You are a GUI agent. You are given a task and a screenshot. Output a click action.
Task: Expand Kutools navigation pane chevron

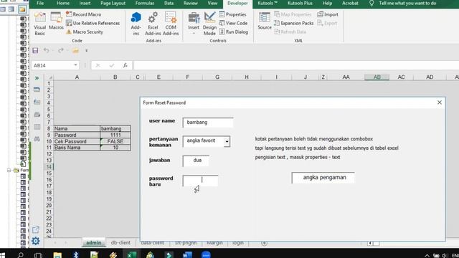[x=37, y=78]
